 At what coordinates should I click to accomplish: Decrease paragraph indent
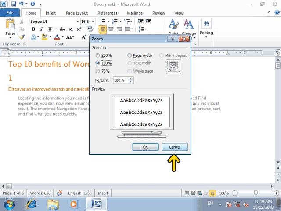[x=140, y=22]
